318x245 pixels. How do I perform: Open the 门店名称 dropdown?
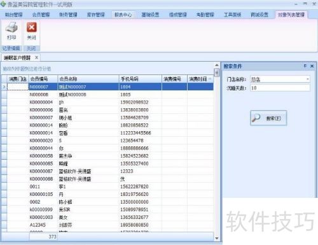point(307,79)
